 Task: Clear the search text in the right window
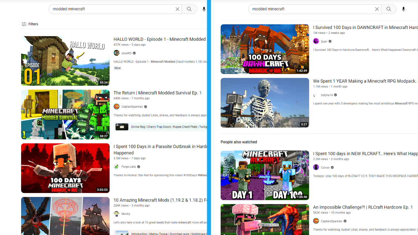tap(377, 9)
